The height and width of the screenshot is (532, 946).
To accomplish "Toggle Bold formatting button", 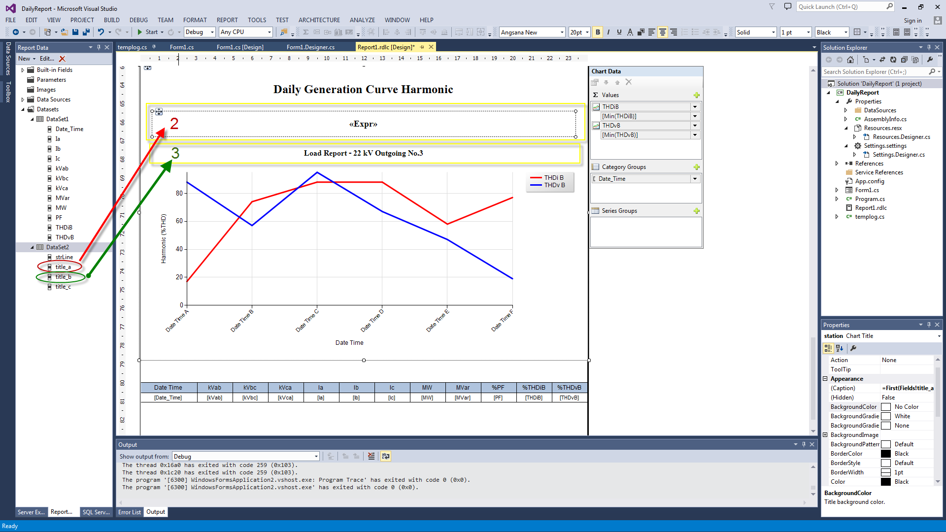I will [598, 32].
